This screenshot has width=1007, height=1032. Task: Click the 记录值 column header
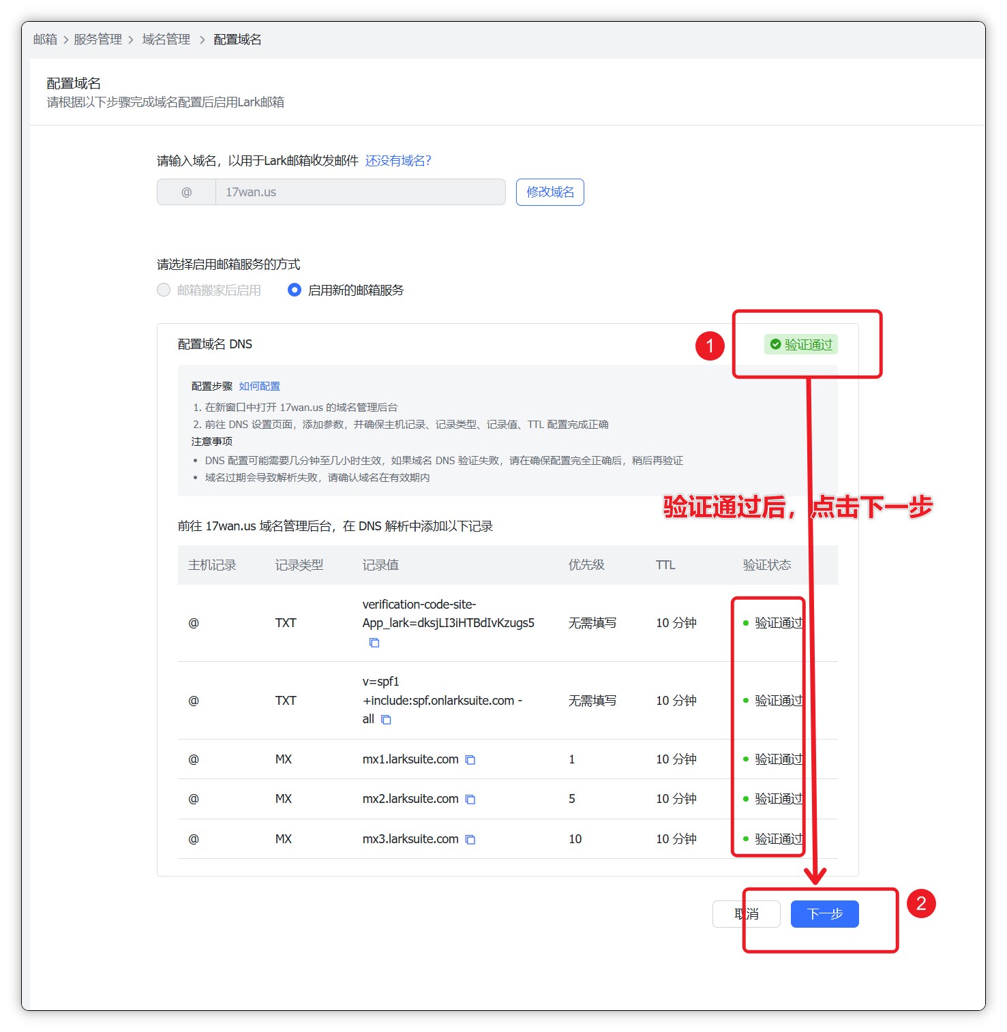point(380,565)
